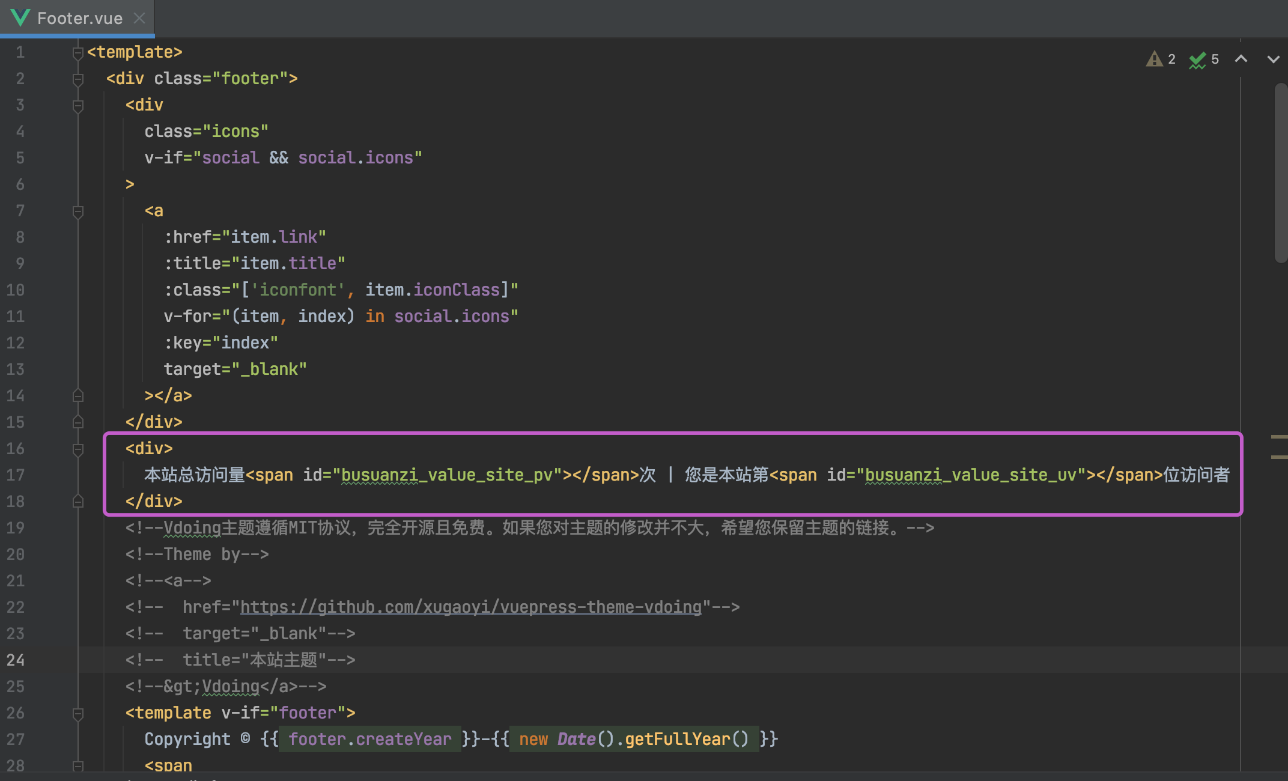Click line number 24 in the gutter
The height and width of the screenshot is (781, 1288).
point(16,660)
